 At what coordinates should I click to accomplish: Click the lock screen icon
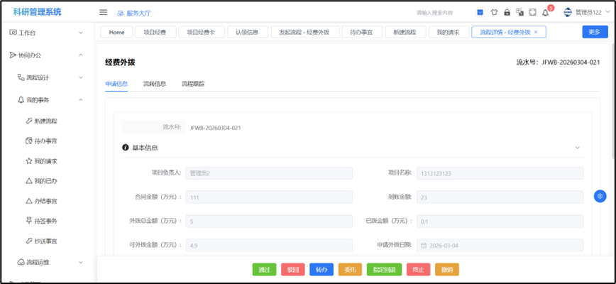pyautogui.click(x=507, y=12)
